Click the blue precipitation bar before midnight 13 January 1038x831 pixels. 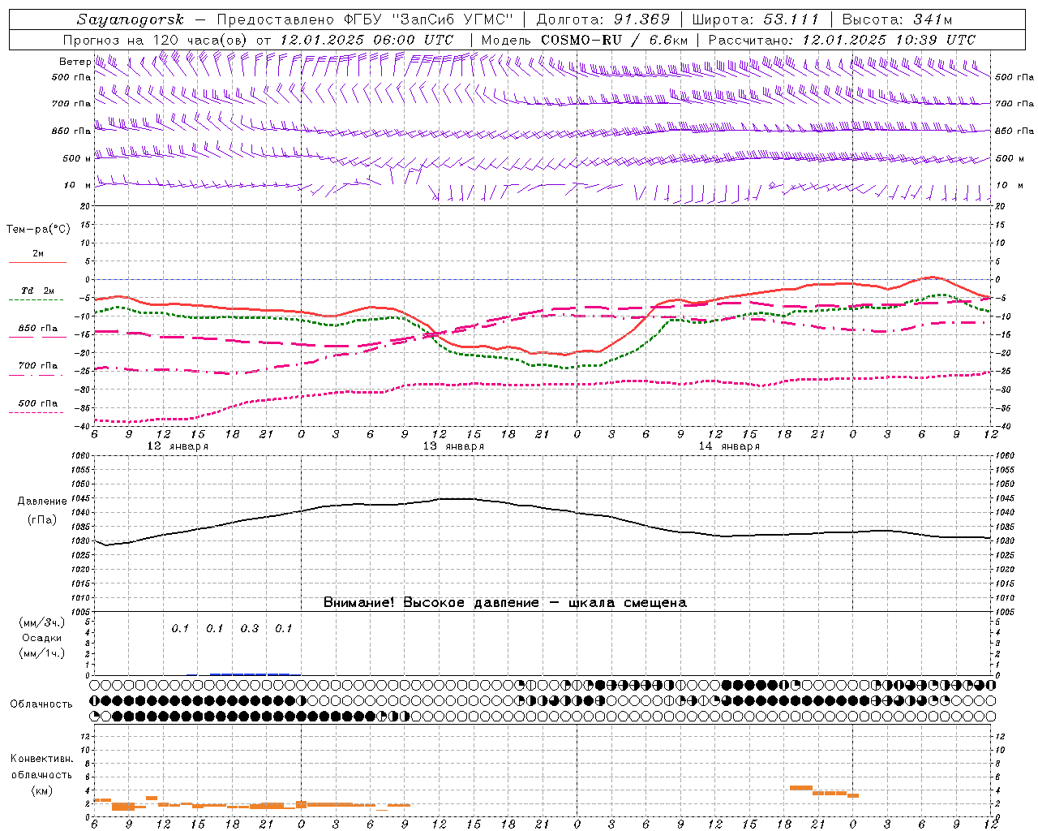pyautogui.click(x=250, y=674)
